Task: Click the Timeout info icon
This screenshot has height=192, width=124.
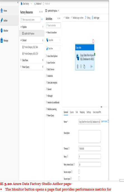Action: (69, 148)
